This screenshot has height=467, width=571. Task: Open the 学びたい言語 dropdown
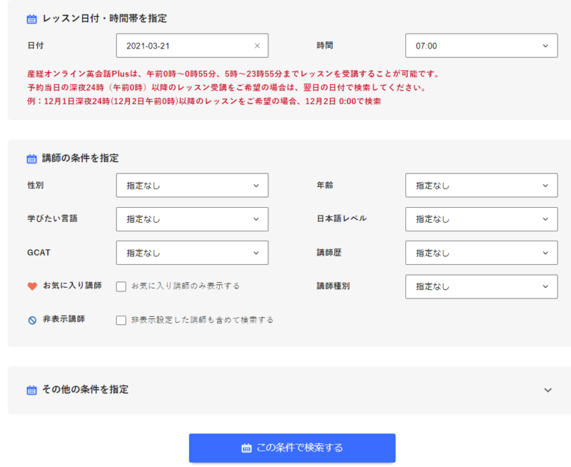192,219
